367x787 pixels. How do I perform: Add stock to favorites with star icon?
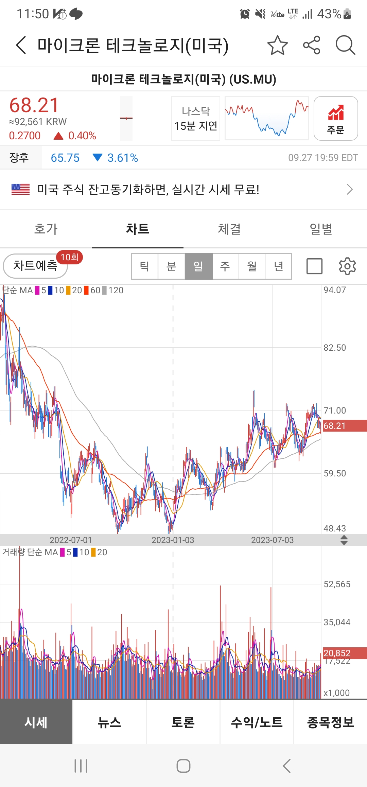278,45
